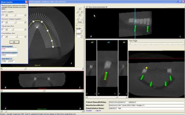Click the Mandible link at bottom
The height and width of the screenshot is (115, 185).
pyautogui.click(x=89, y=111)
